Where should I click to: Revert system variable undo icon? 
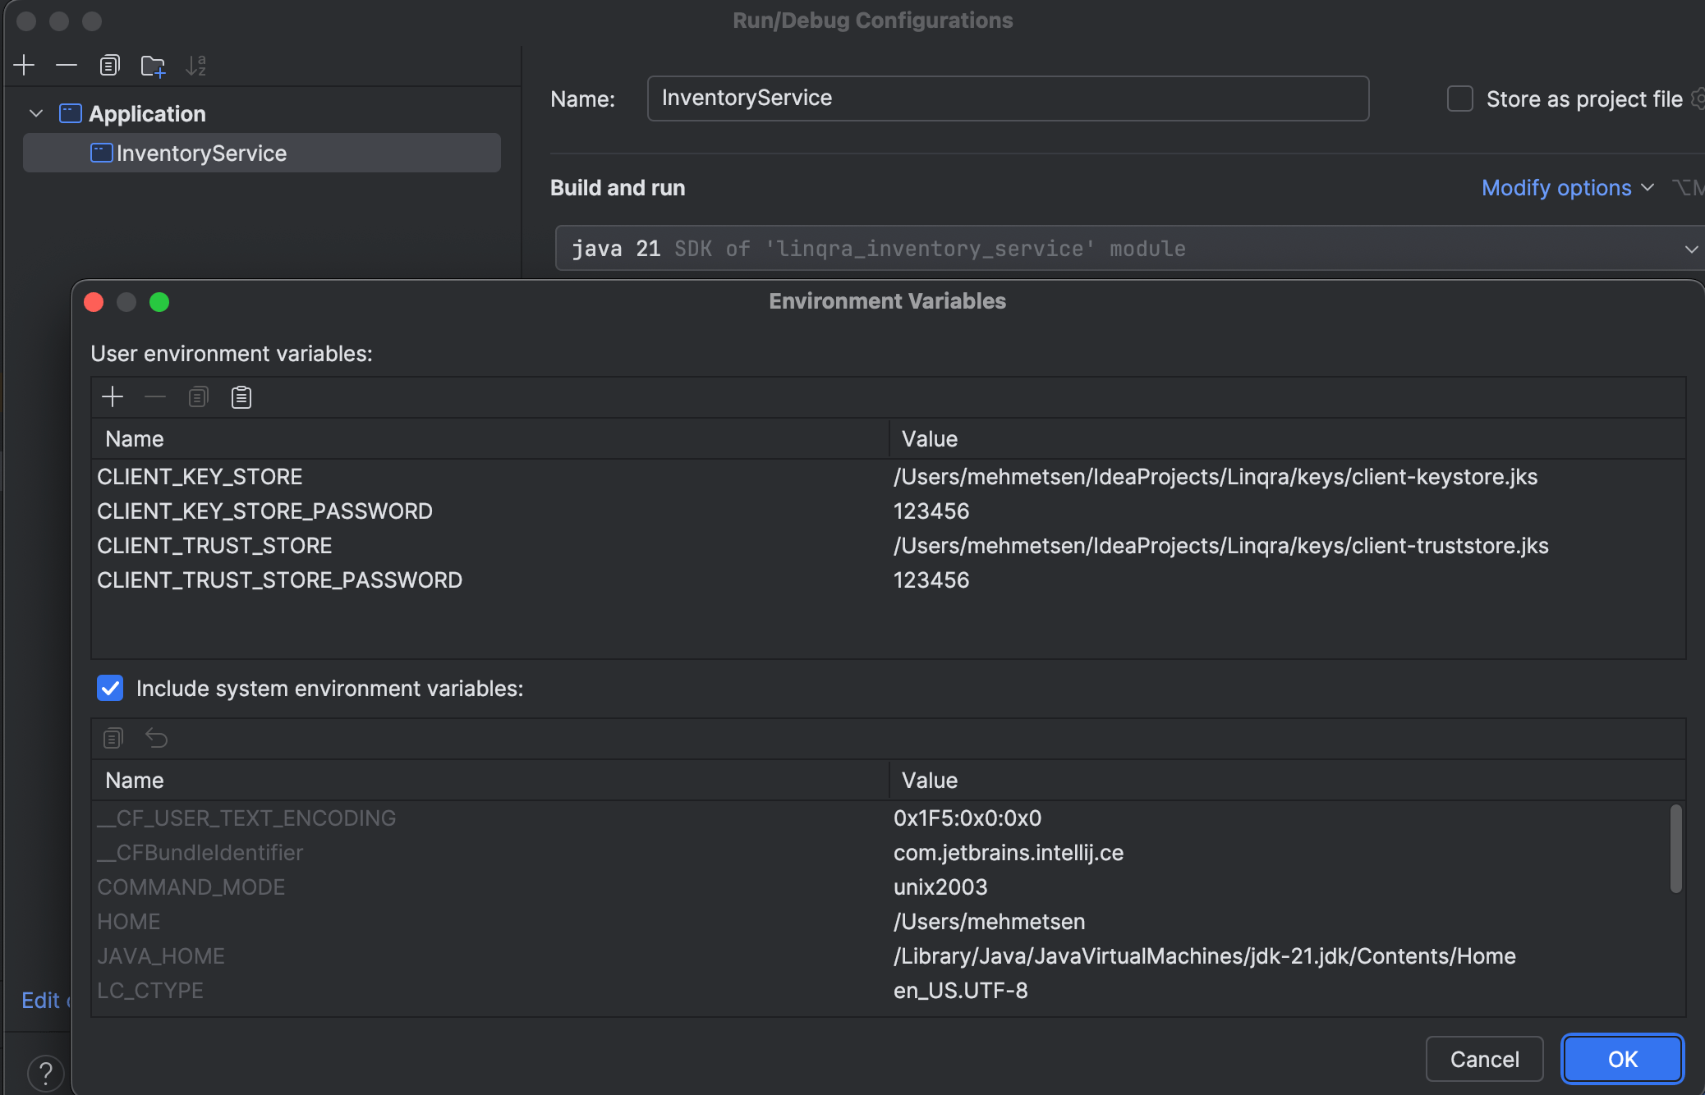156,738
